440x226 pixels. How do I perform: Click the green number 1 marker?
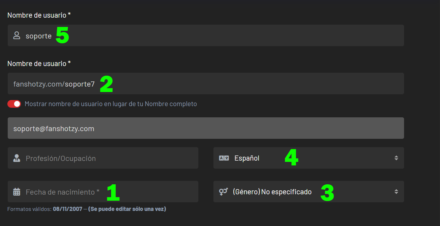(113, 192)
